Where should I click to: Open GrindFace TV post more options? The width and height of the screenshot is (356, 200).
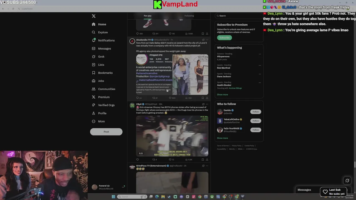coord(207,166)
